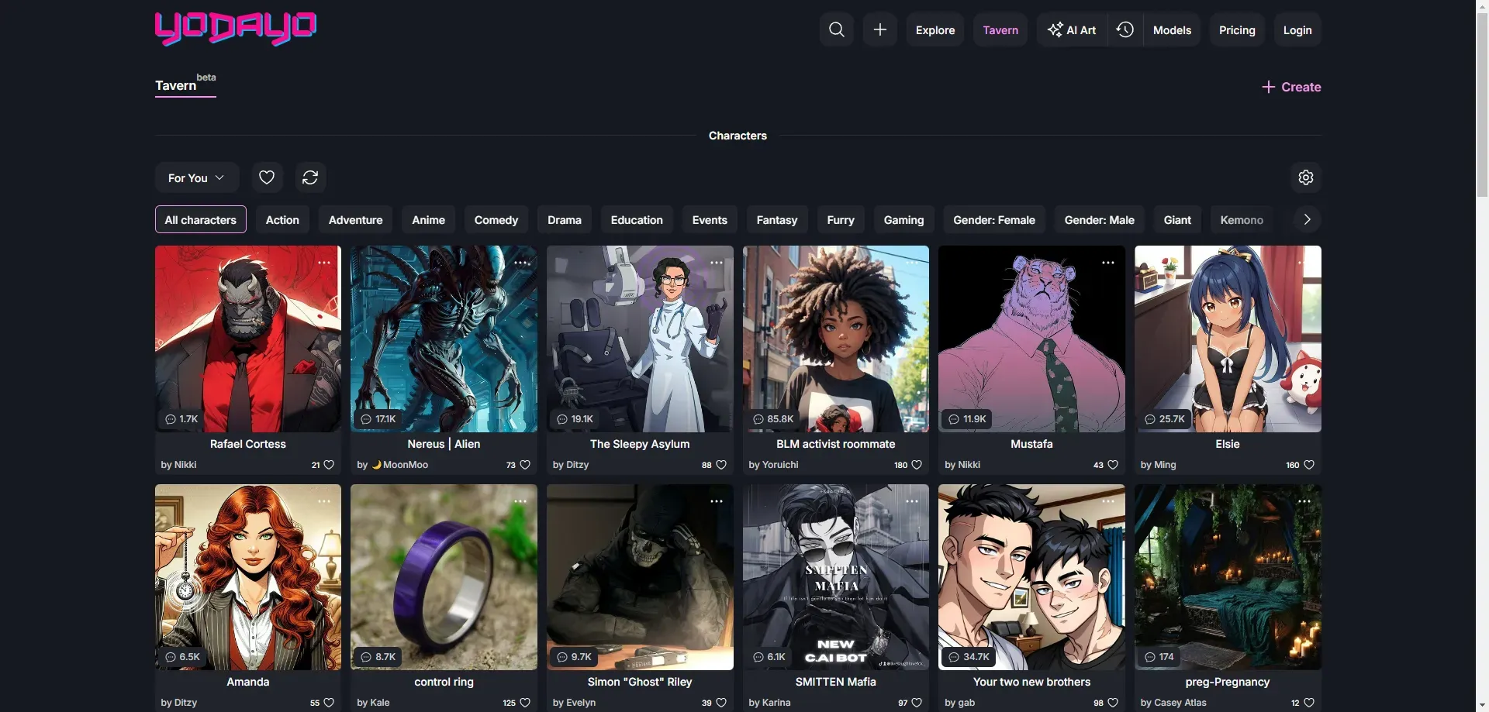The image size is (1489, 712).
Task: Open the Nereus | Alien character thumbnail
Action: (444, 339)
